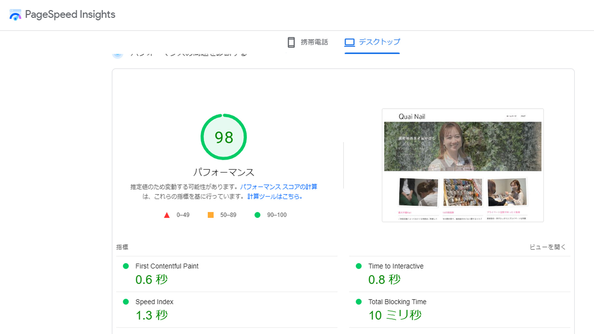594x334 pixels.
Task: Click the Speed Index metric label
Action: coord(154,302)
